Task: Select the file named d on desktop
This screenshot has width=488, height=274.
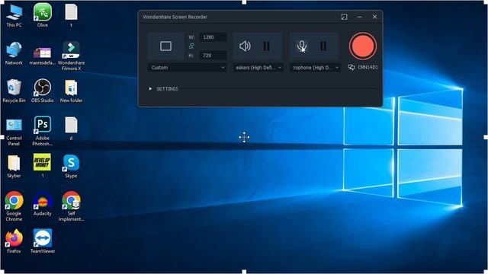Action: pyautogui.click(x=71, y=129)
